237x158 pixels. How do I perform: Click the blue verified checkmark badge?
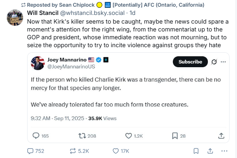tap(99, 60)
